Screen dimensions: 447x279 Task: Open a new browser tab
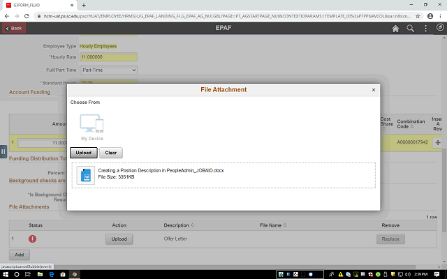pyautogui.click(x=84, y=5)
